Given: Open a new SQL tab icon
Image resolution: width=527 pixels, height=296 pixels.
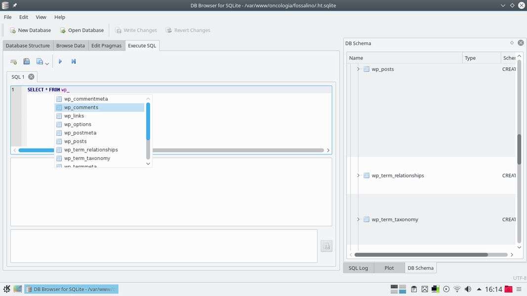Looking at the screenshot, I should [13, 61].
